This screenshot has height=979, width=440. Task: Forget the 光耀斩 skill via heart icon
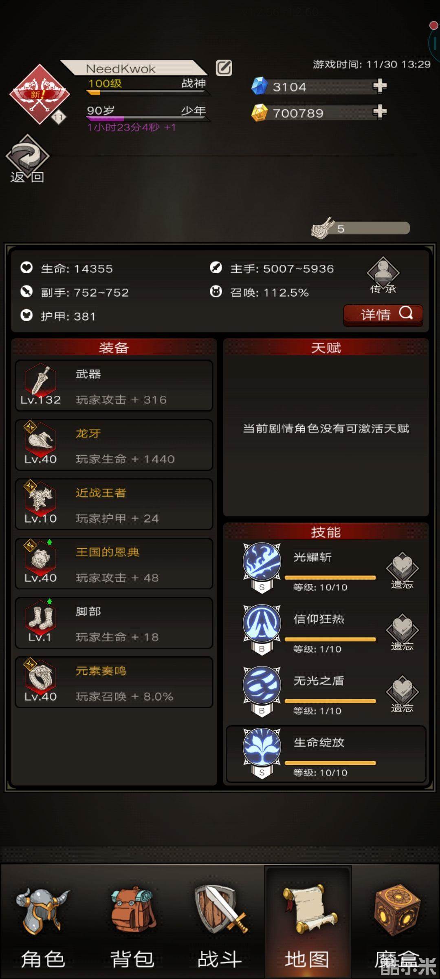[x=402, y=570]
